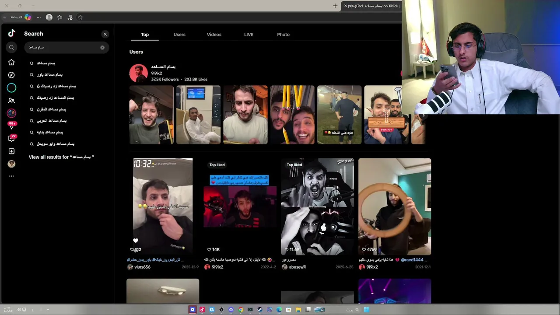Open video thumbnail with 10:32 clock
This screenshot has height=315, width=560.
point(163,206)
